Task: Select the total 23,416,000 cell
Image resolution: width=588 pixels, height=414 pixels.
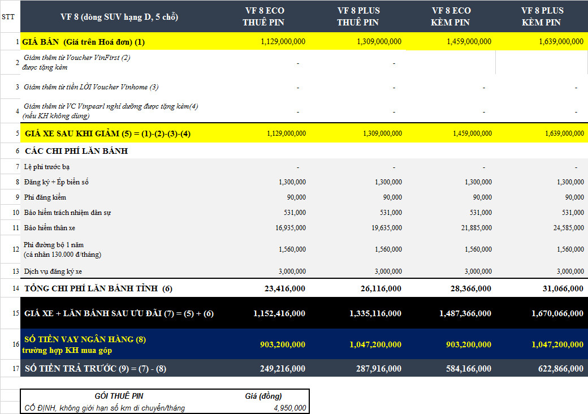Action: pyautogui.click(x=285, y=288)
